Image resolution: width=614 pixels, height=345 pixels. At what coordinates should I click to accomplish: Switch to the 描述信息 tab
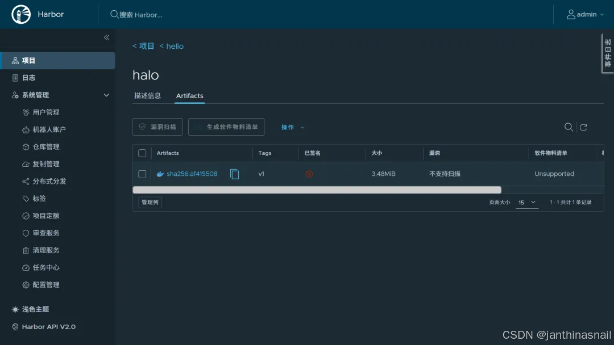[148, 96]
